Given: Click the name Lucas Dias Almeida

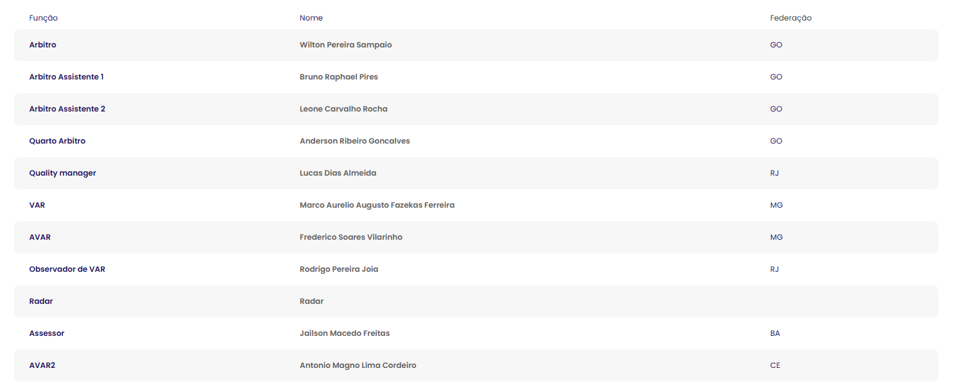Looking at the screenshot, I should [338, 173].
